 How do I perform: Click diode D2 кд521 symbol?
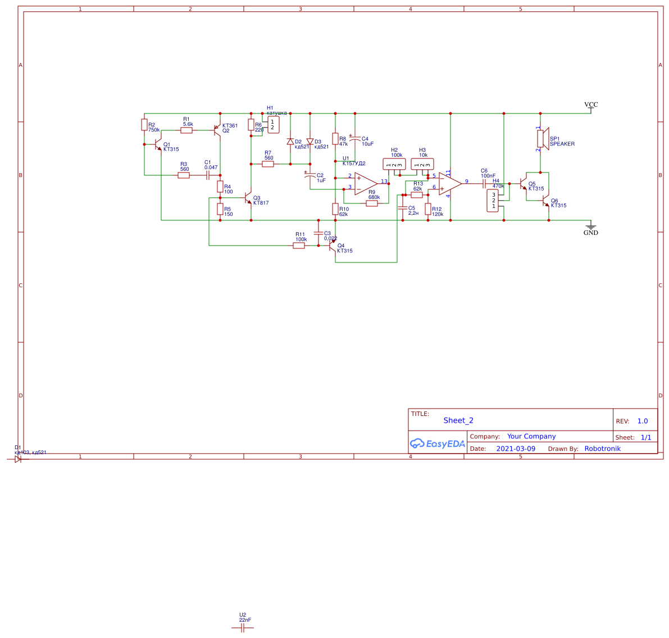coord(290,141)
